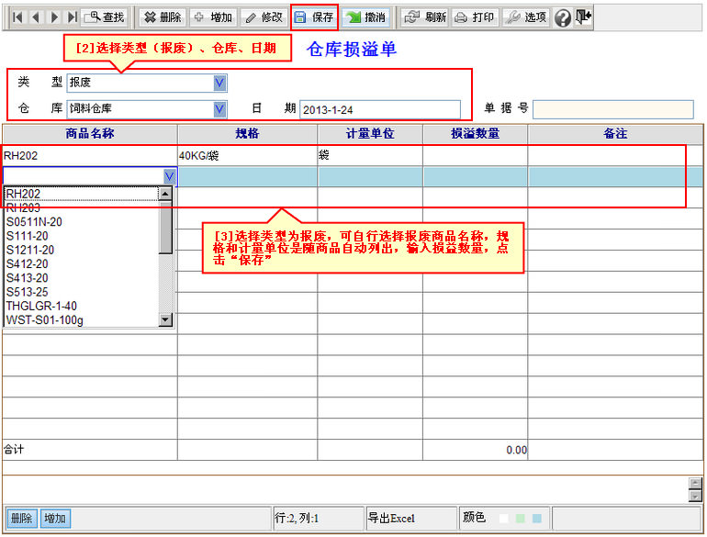Screen dimensions: 707x537
Task: Click 打印 to print the form
Action: tap(475, 17)
